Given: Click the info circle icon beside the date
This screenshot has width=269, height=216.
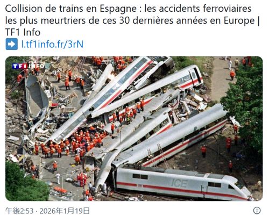Looking at the screenshot, I should [x=257, y=211].
